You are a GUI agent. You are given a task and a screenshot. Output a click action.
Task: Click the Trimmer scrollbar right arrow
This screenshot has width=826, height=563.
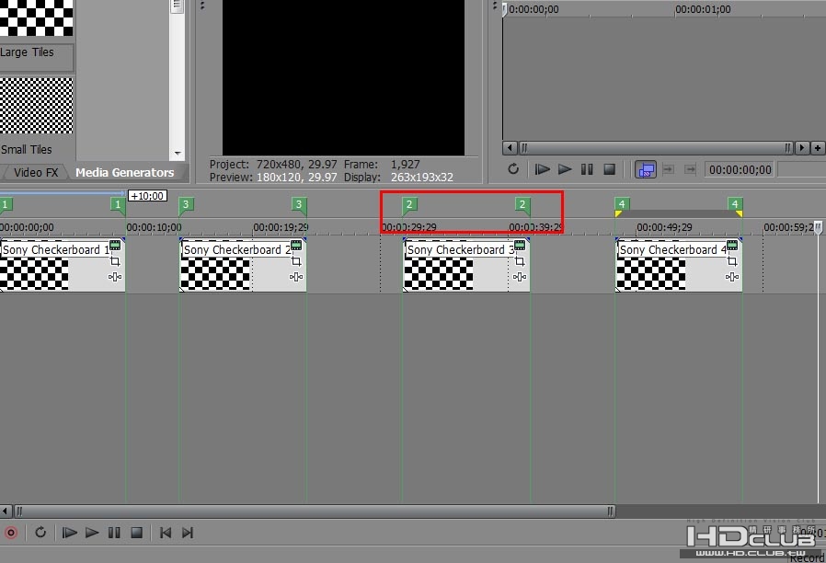coord(802,148)
